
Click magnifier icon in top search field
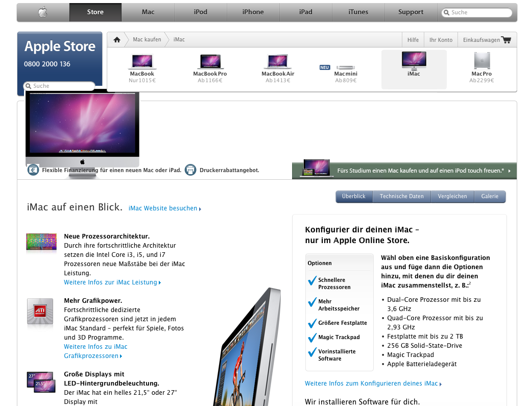[447, 12]
